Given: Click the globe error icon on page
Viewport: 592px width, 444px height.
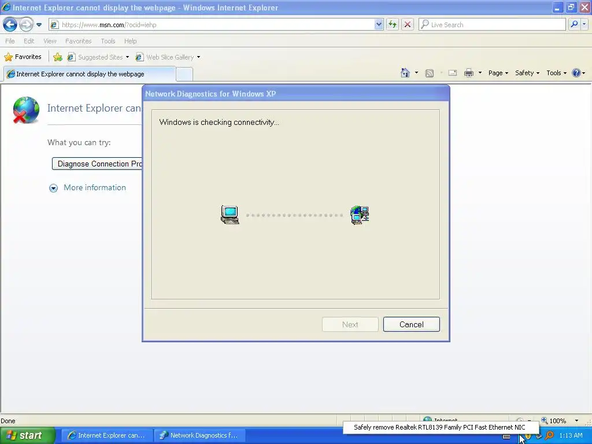Looking at the screenshot, I should coord(26,110).
